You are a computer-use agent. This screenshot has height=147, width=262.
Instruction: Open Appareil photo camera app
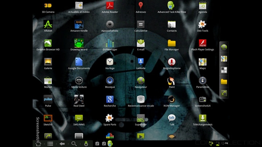point(110,26)
